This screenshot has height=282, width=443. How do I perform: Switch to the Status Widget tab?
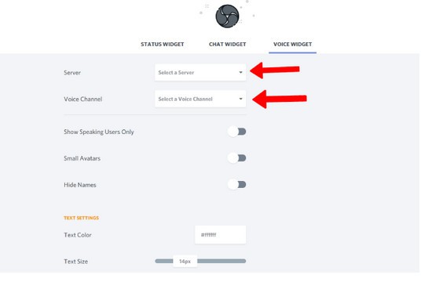[x=163, y=44]
